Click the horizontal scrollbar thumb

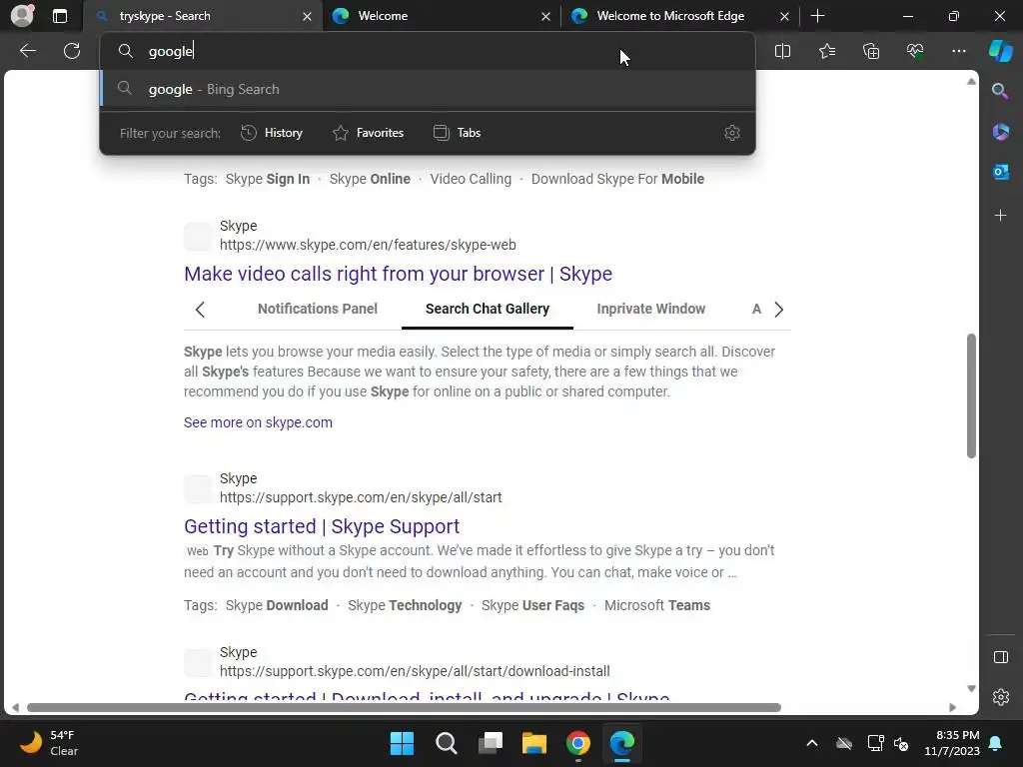404,708
